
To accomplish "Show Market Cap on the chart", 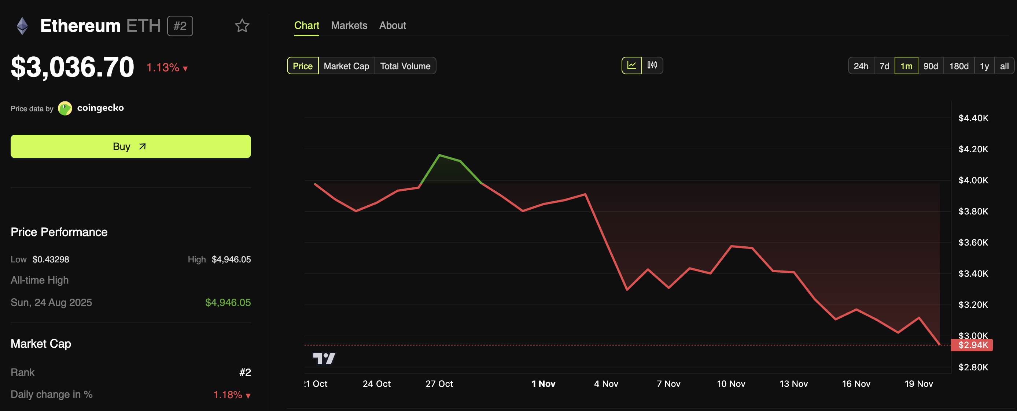I will pyautogui.click(x=346, y=66).
